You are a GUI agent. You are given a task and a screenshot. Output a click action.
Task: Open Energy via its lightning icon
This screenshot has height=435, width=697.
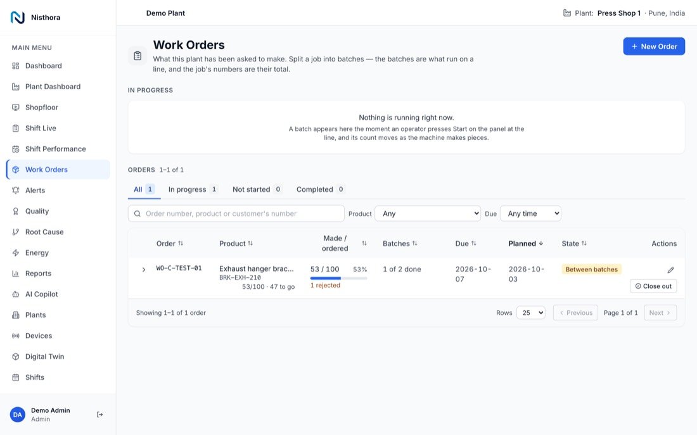click(16, 253)
